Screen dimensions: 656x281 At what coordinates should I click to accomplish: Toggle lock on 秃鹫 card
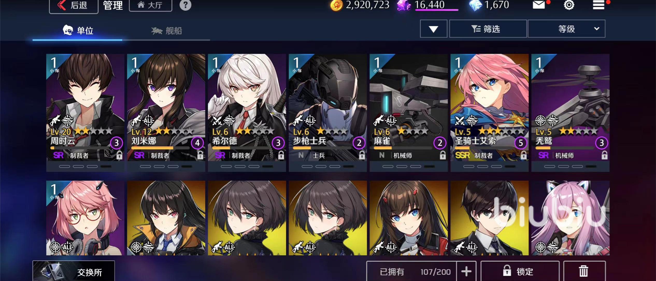click(x=604, y=155)
